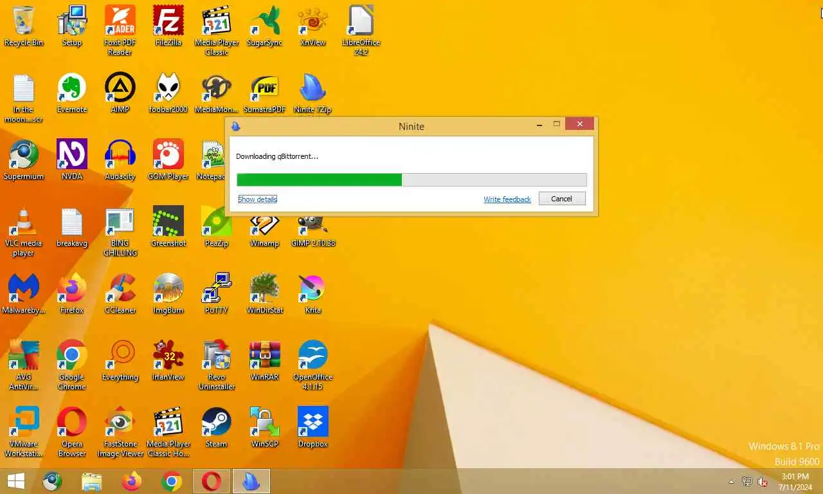Select the Audacity desktop icon
Viewport: 823px width, 494px height.
click(120, 160)
